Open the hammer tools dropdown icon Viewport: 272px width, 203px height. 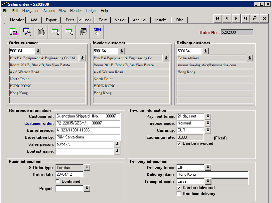[x=27, y=32]
